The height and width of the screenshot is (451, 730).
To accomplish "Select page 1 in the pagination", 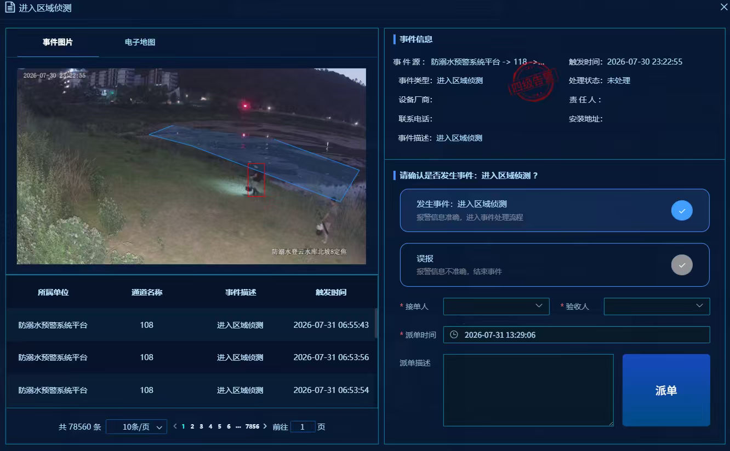I will click(x=183, y=426).
